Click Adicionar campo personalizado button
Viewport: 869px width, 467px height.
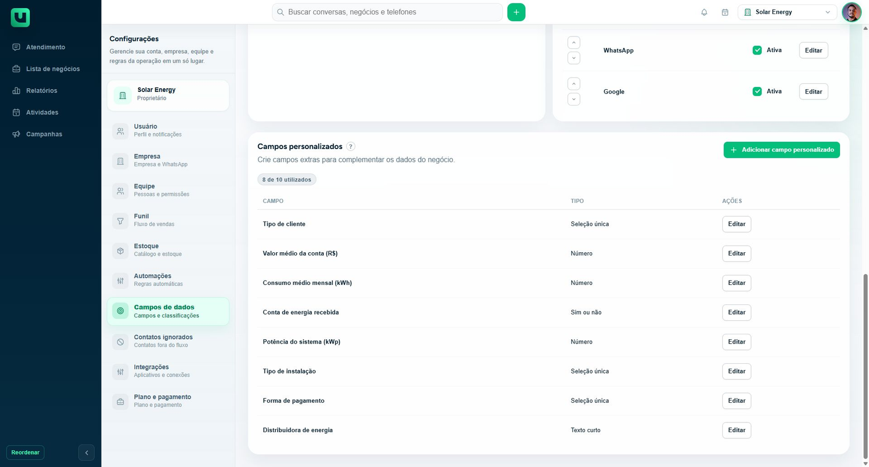[782, 150]
